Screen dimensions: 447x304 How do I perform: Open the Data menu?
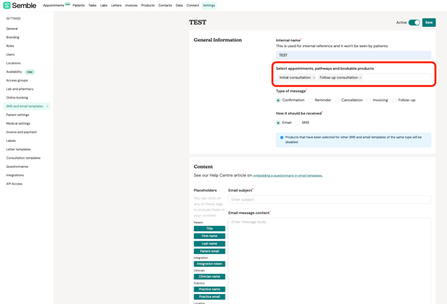click(x=179, y=5)
